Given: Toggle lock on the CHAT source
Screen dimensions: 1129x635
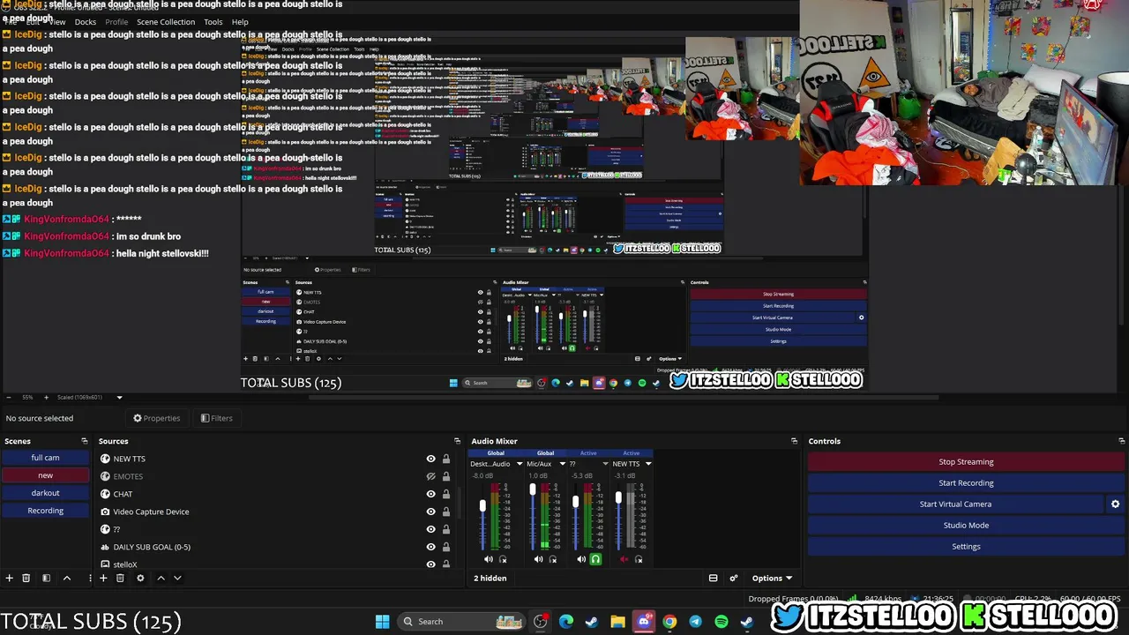Looking at the screenshot, I should [446, 494].
